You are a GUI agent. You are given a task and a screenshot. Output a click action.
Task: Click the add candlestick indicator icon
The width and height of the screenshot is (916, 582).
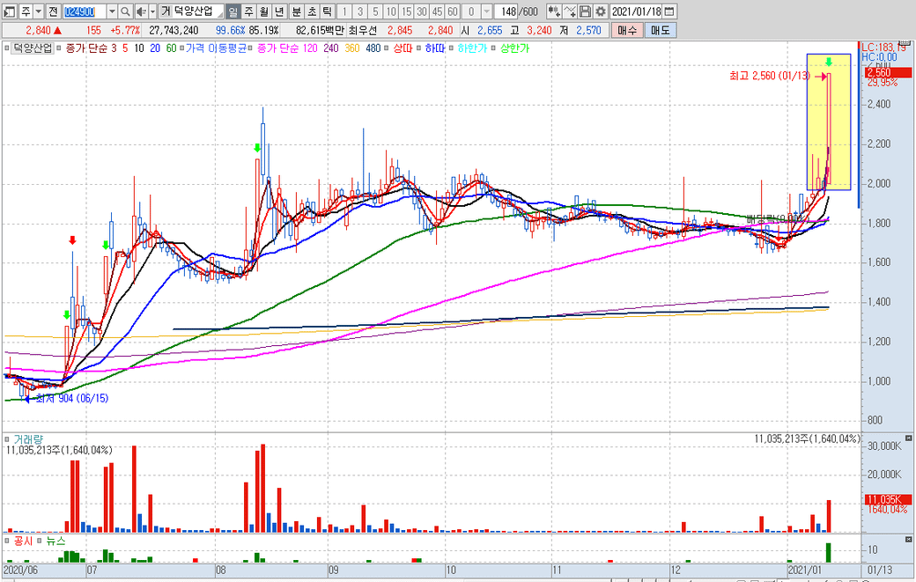(x=555, y=11)
